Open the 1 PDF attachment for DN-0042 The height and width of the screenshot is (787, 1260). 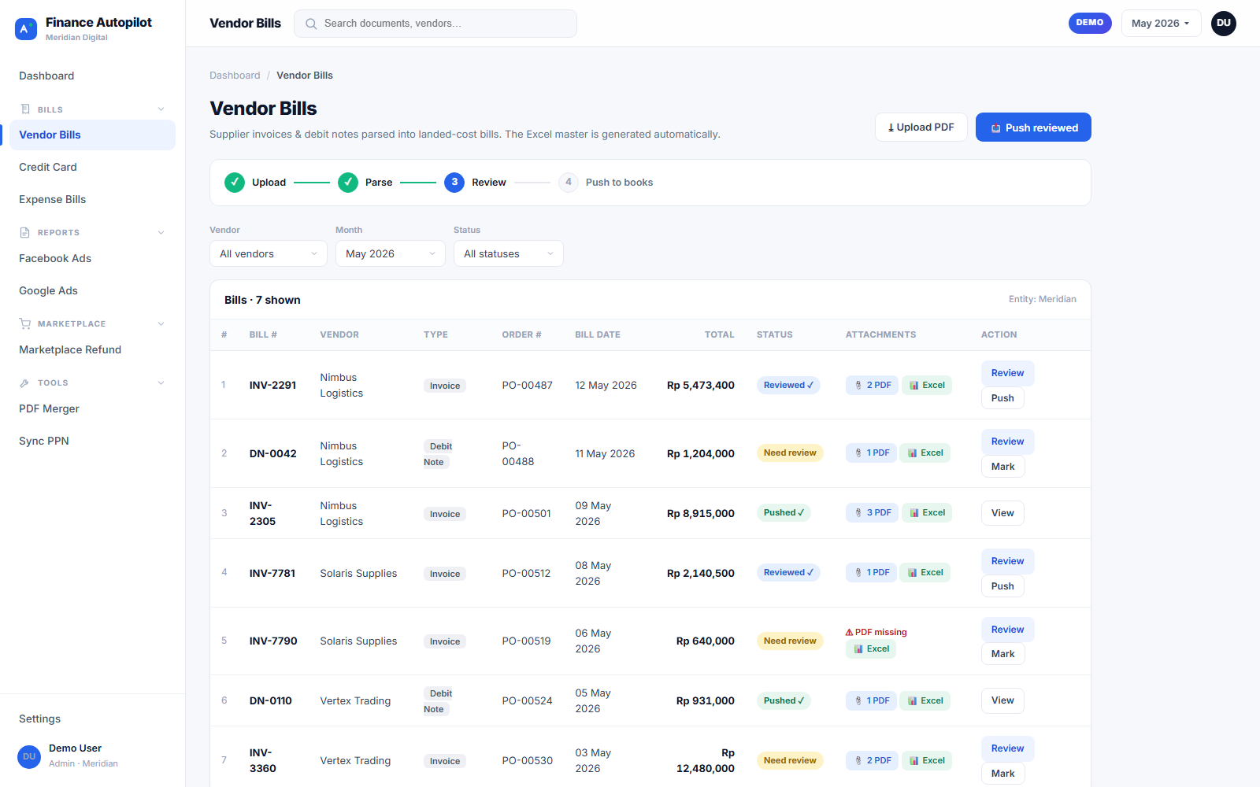point(871,453)
